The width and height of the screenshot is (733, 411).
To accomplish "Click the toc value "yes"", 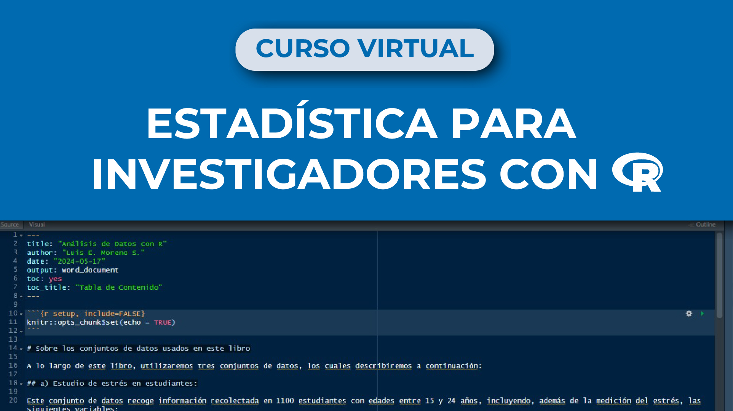I will click(55, 279).
